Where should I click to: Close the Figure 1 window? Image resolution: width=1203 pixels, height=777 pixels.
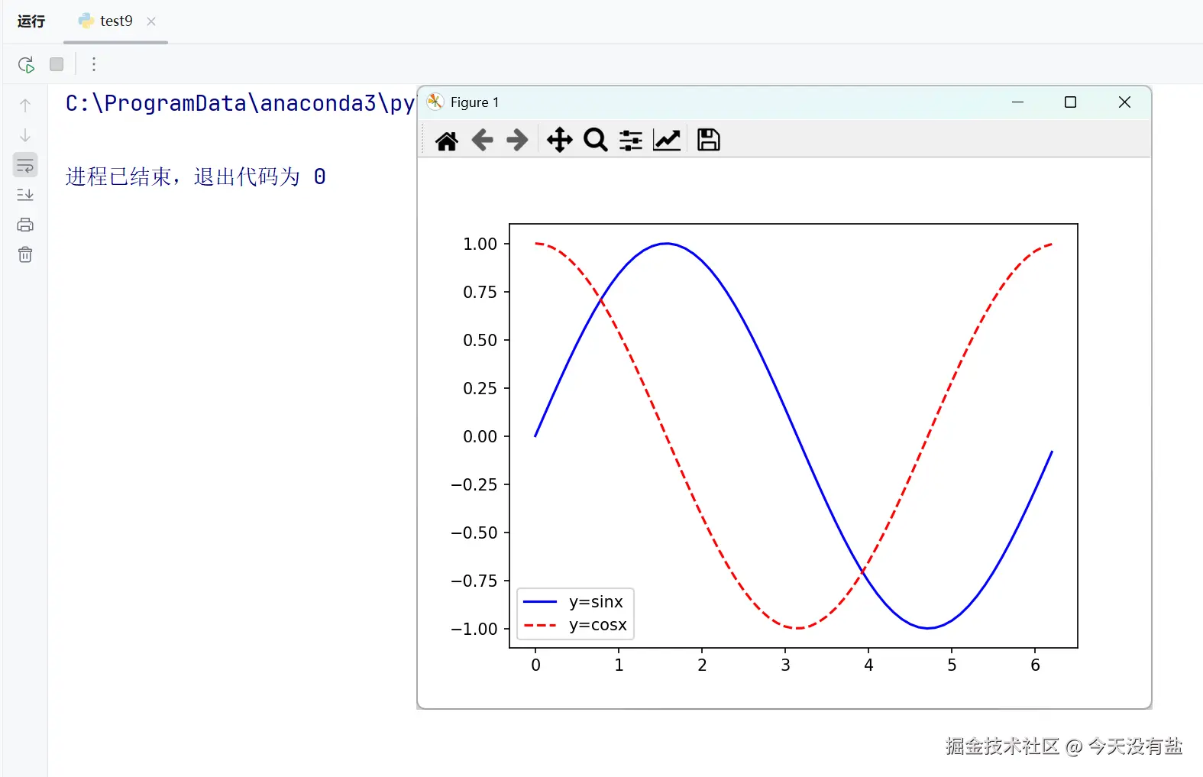pos(1124,102)
